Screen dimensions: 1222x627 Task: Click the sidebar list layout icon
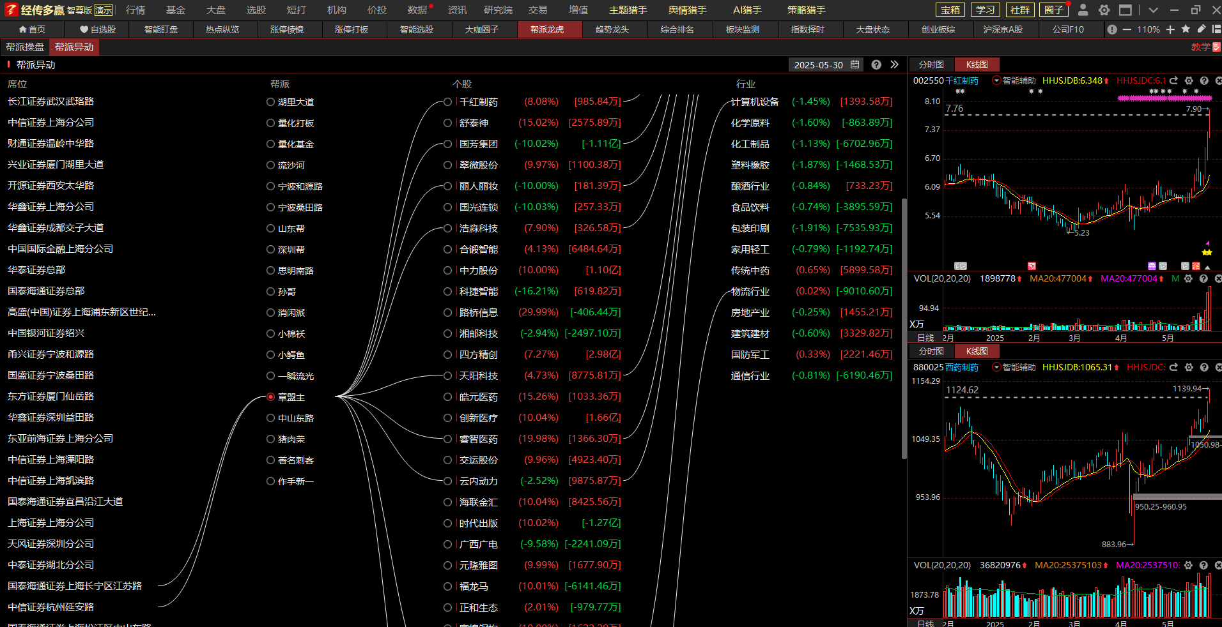pyautogui.click(x=1216, y=29)
